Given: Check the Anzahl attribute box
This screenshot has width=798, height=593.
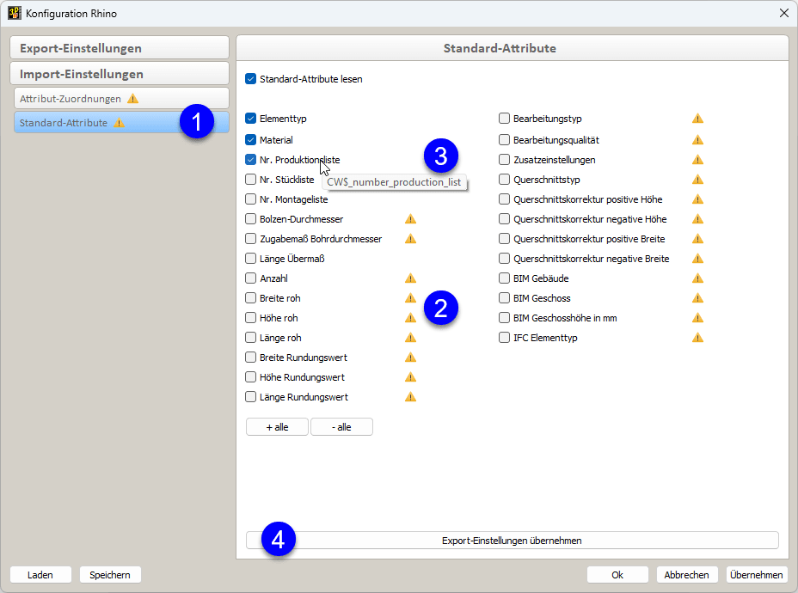Looking at the screenshot, I should (250, 278).
